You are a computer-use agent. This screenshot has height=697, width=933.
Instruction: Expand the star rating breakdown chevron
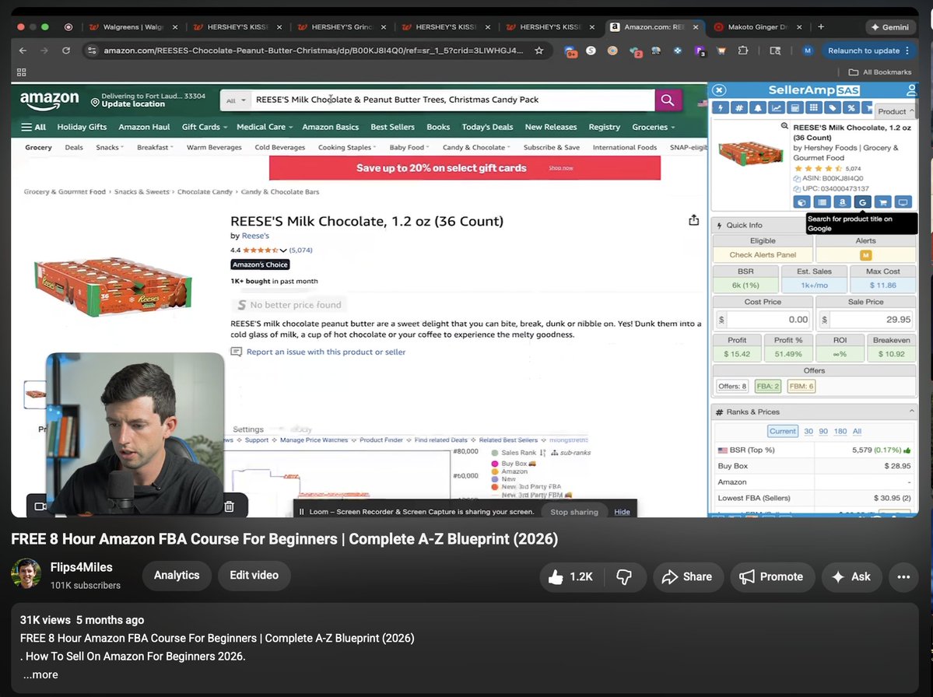283,250
